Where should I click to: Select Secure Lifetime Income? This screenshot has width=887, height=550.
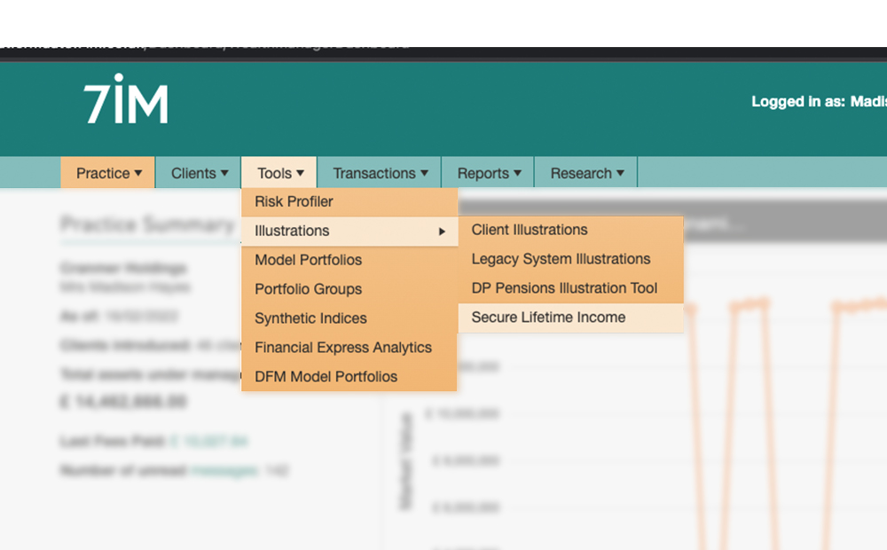pyautogui.click(x=570, y=318)
